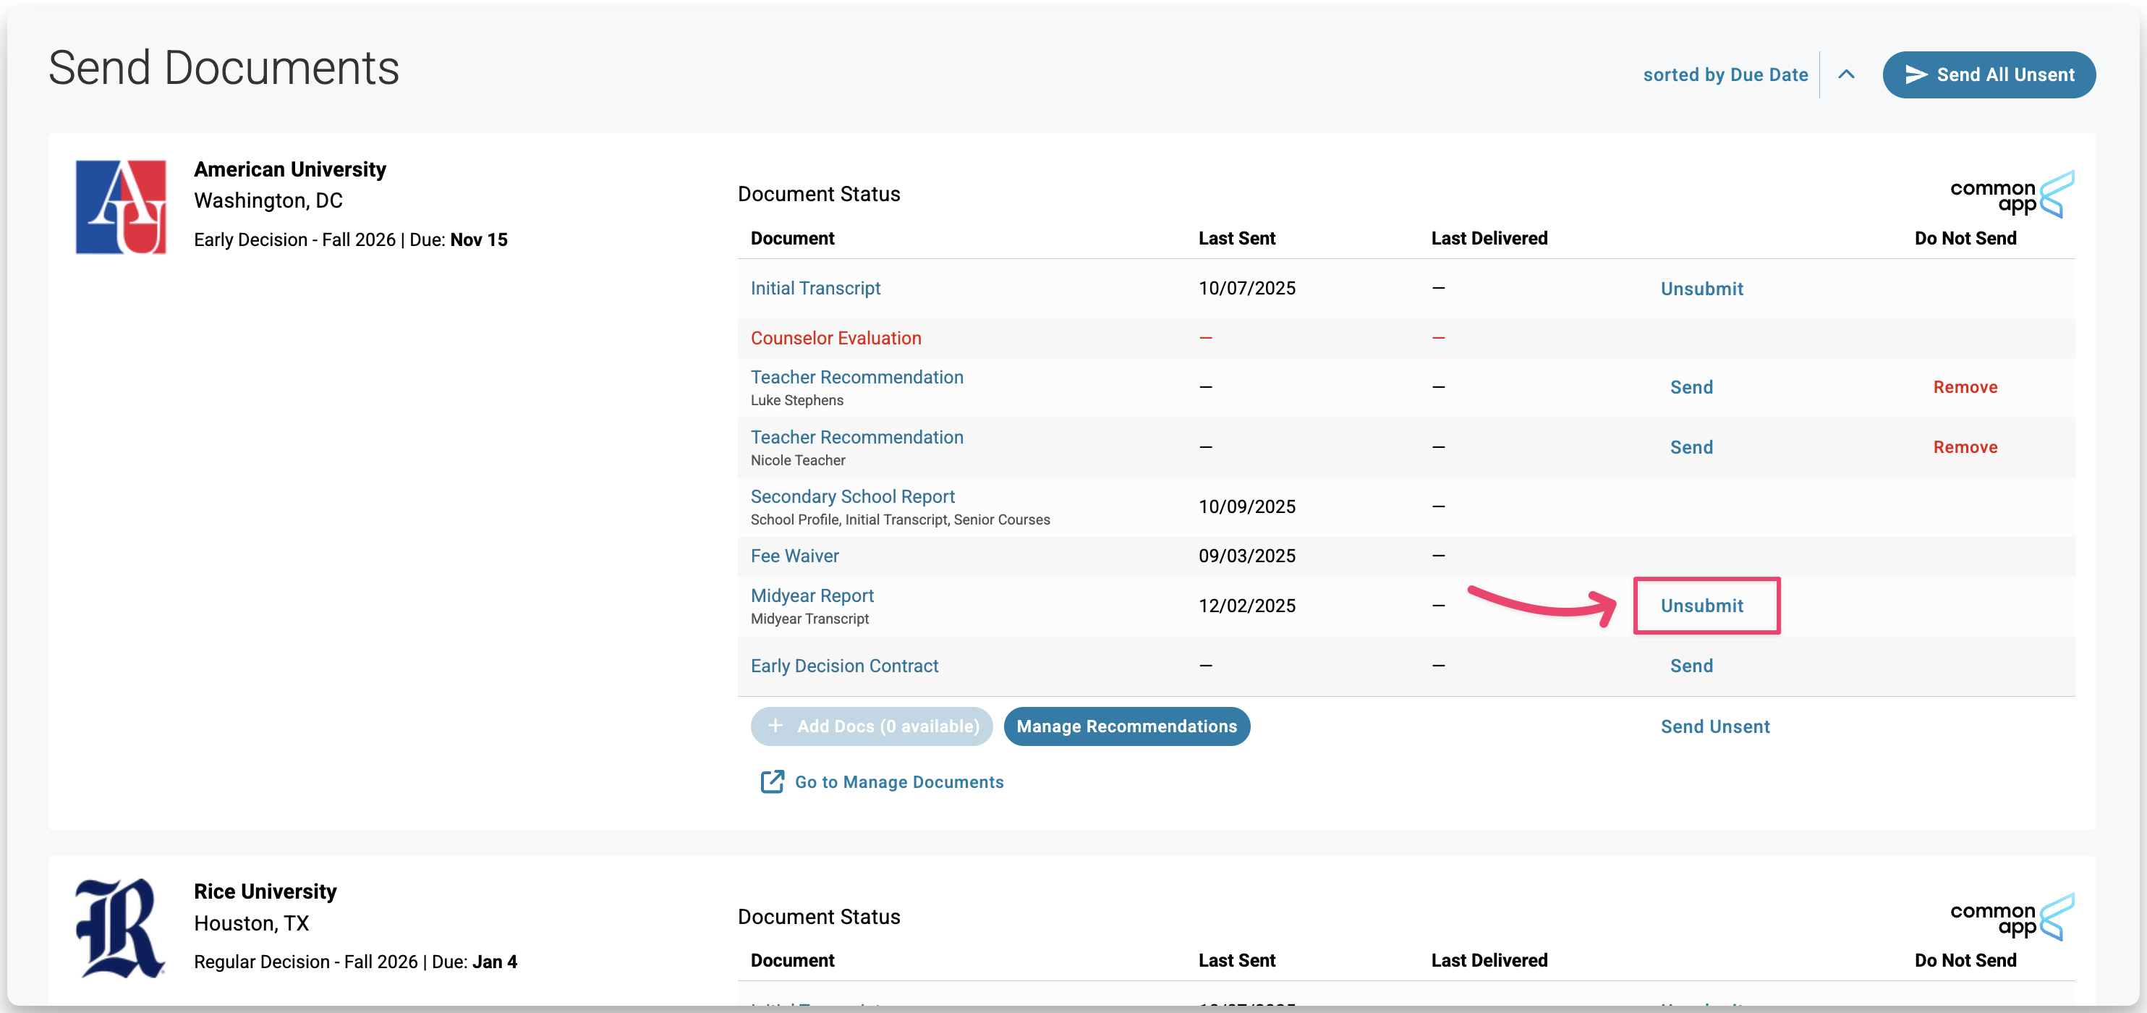Toggle sort direction with the chevron arrow
Image resolution: width=2147 pixels, height=1013 pixels.
[x=1846, y=75]
